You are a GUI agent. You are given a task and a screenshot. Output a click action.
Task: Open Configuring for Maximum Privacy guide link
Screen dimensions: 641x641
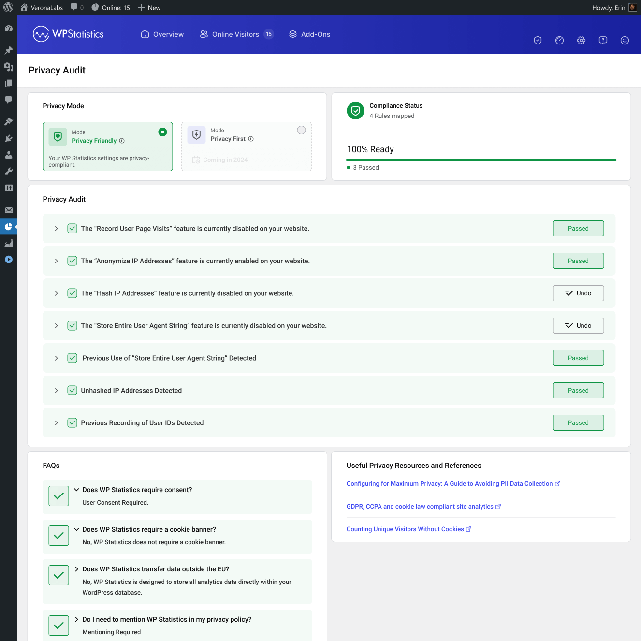[x=453, y=484]
